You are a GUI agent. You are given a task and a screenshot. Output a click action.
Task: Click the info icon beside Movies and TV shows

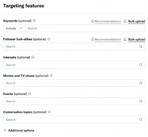tap(51, 76)
